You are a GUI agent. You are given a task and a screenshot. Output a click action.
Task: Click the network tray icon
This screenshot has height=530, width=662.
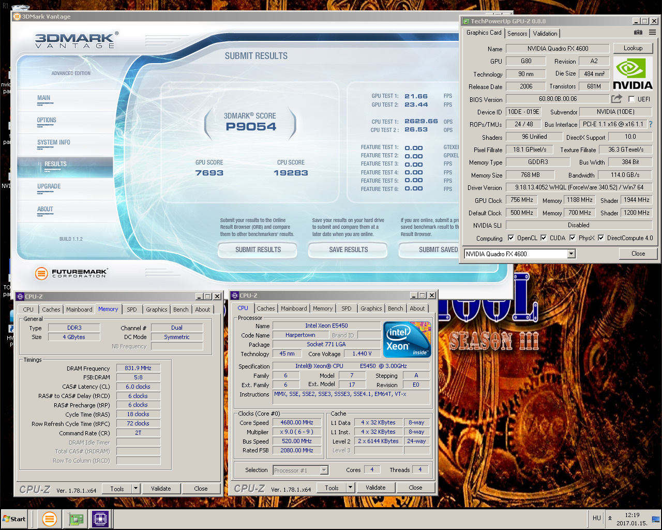tap(656, 519)
